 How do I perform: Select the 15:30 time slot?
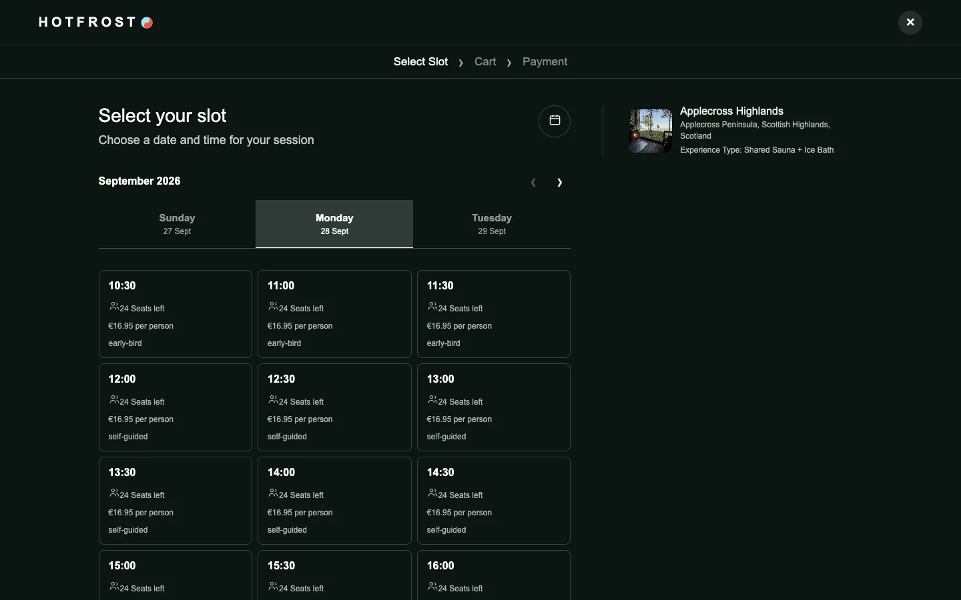334,575
